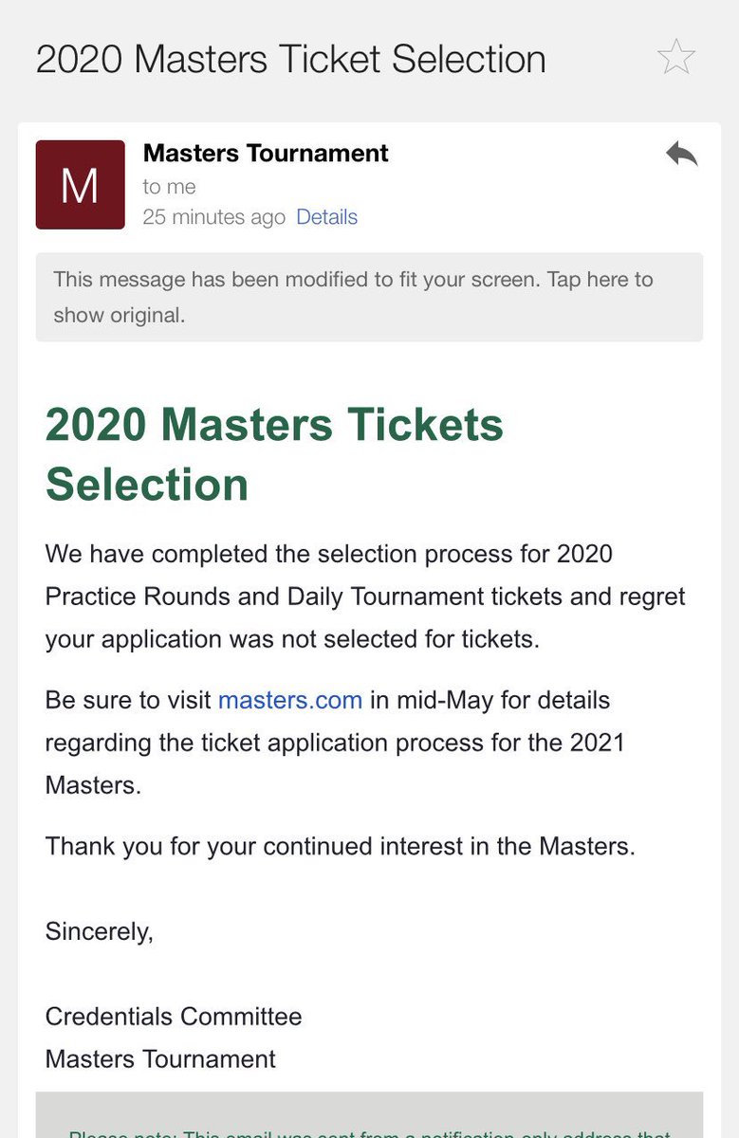Open the sender avatar with letter M

click(x=80, y=185)
